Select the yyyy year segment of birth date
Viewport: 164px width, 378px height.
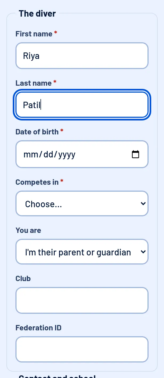67,154
